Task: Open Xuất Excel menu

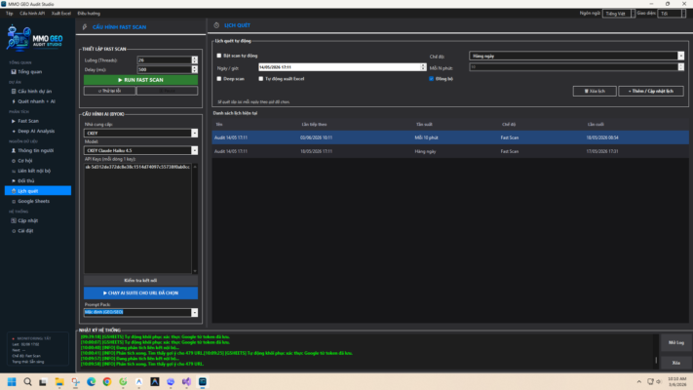Action: 61,14
